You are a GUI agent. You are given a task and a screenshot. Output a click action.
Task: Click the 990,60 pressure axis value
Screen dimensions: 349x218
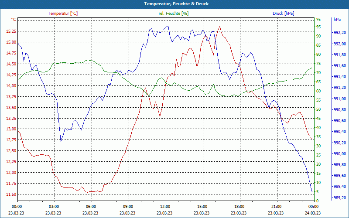click(340, 121)
